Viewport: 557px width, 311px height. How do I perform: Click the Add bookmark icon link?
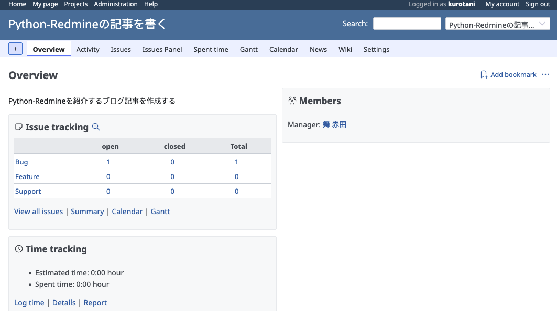[508, 74]
